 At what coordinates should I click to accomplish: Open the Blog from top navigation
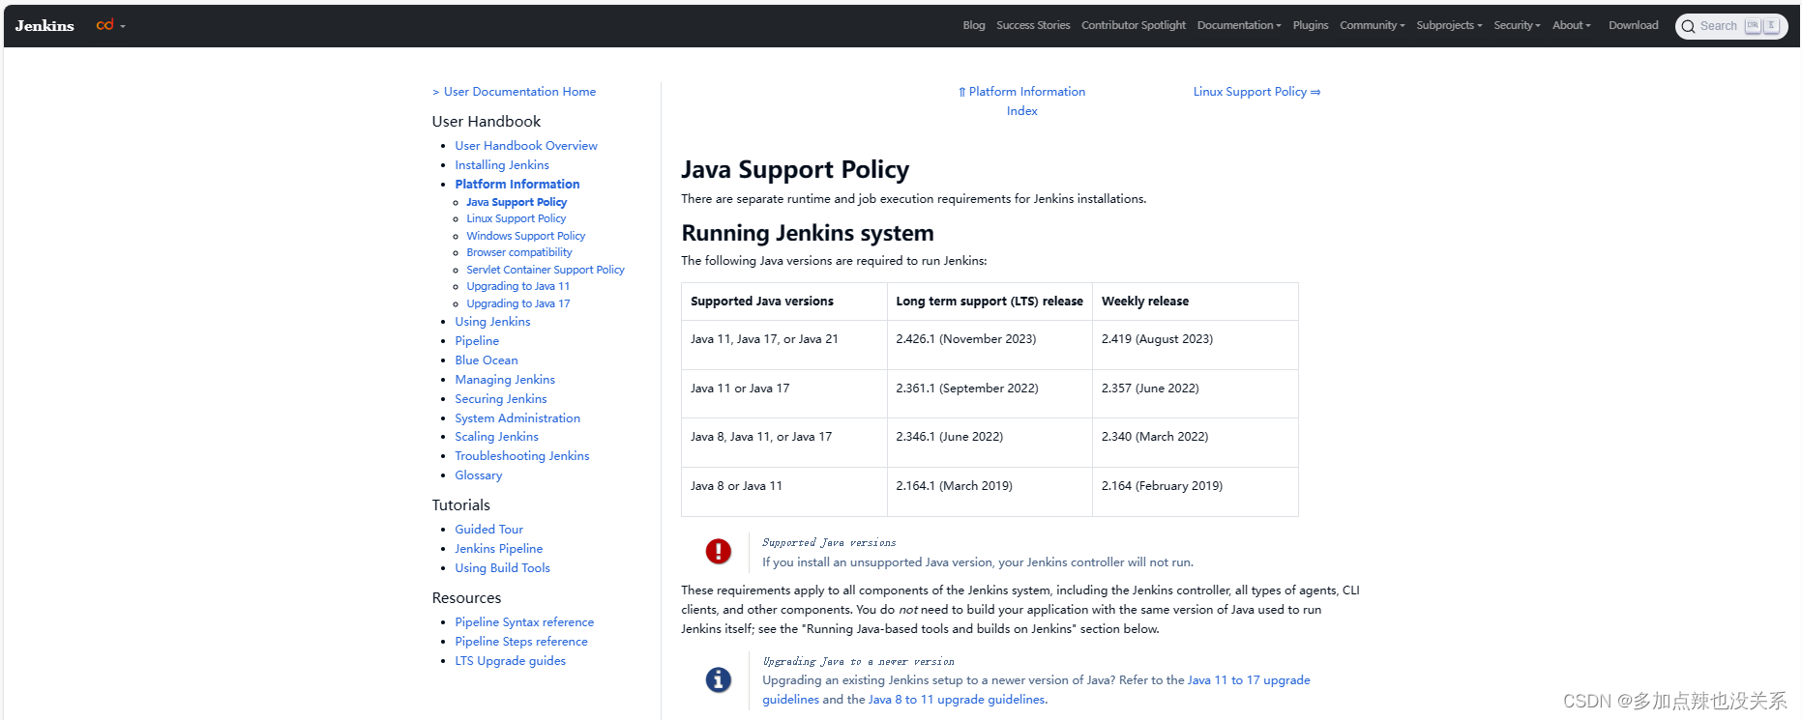(973, 25)
